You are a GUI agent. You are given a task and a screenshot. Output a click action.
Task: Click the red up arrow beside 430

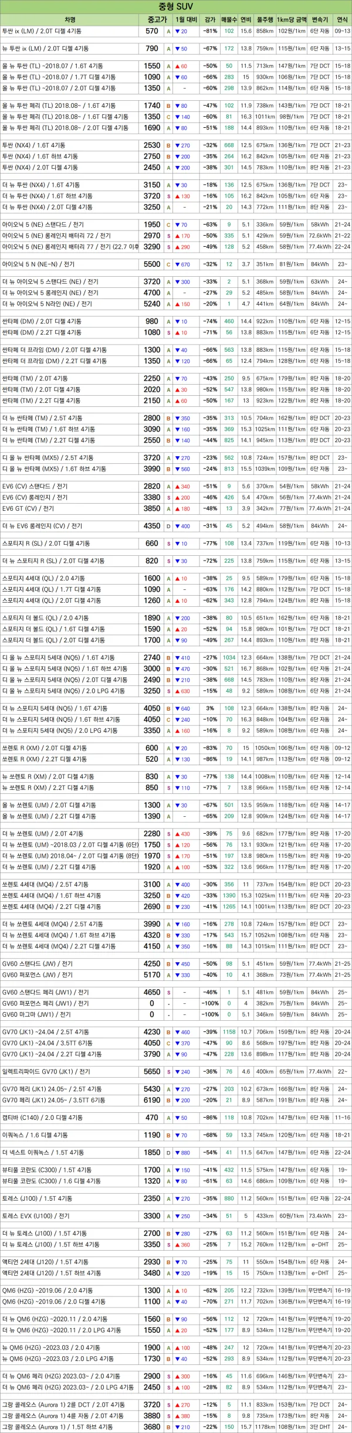177,834
